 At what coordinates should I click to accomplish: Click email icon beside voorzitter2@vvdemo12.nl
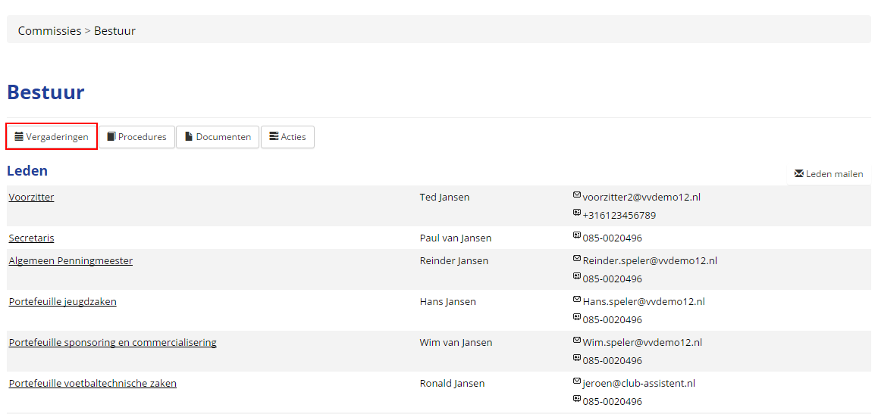click(577, 195)
